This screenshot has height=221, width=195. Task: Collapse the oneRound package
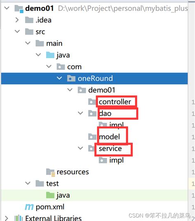[59, 78]
